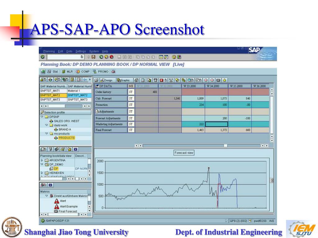Open the Settings menu
318x238 pixels.
click(x=81, y=51)
